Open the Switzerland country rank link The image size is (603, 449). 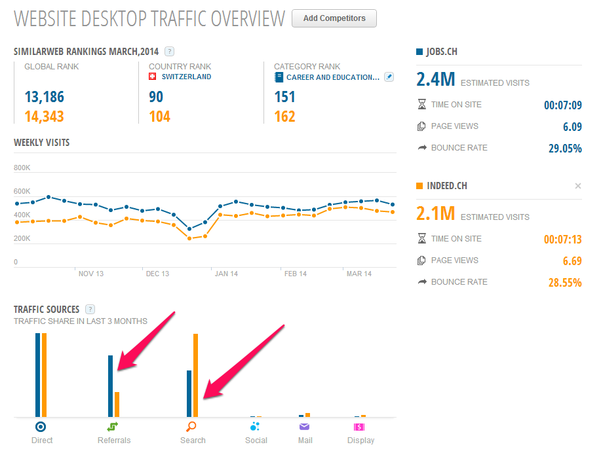pos(186,77)
